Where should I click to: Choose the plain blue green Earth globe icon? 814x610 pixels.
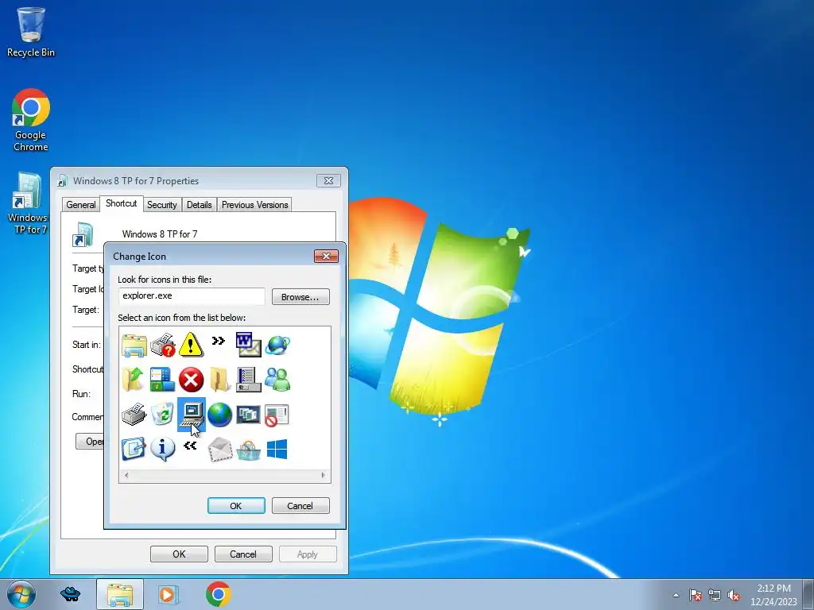[x=219, y=415]
